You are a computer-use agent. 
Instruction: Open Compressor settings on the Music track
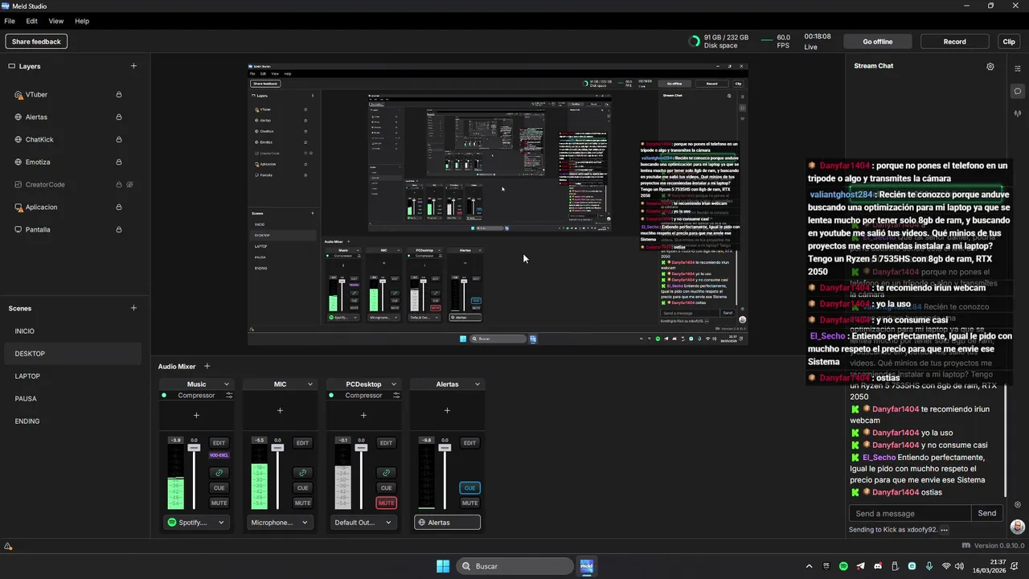click(229, 396)
